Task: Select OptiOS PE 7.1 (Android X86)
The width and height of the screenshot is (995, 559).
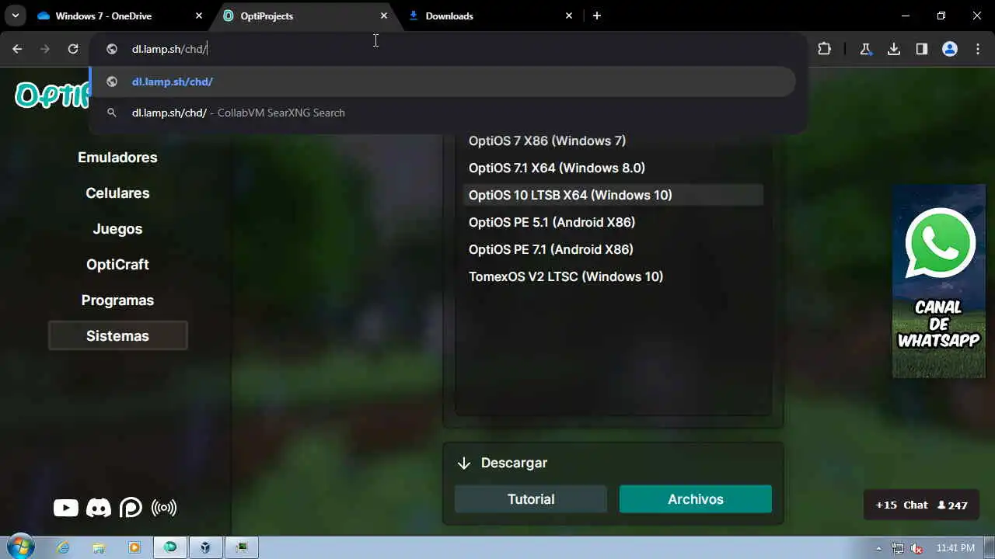Action: point(613,249)
